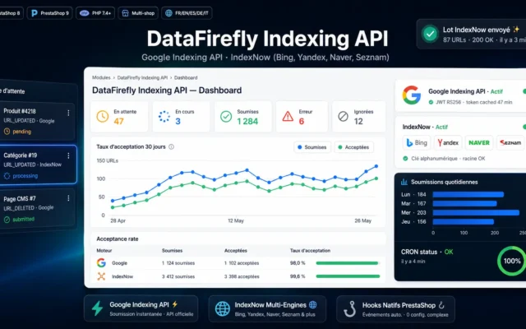Image resolution: width=526 pixels, height=329 pixels.
Task: Click the Erreur warning triangle icon
Action: tap(288, 117)
